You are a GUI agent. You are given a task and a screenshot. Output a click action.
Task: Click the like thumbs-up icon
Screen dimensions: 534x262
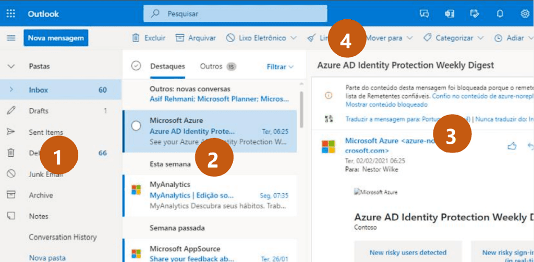(x=512, y=146)
